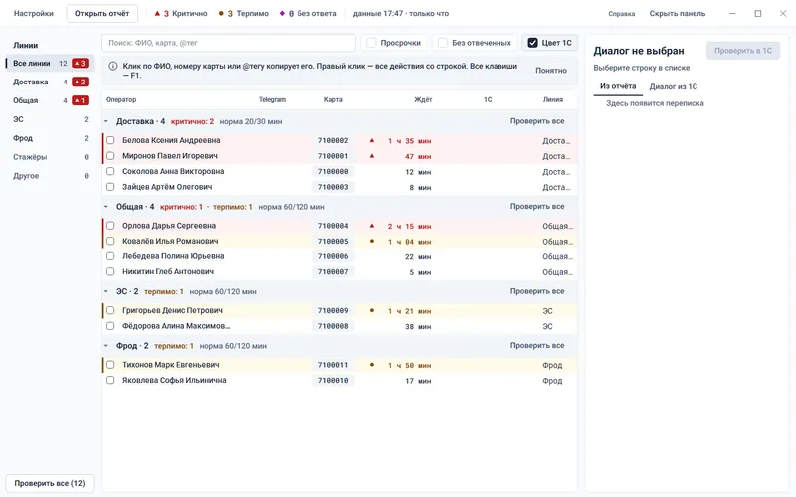This screenshot has width=796, height=497.
Task: Click red badge 3 next to Все линии
Action: (80, 64)
